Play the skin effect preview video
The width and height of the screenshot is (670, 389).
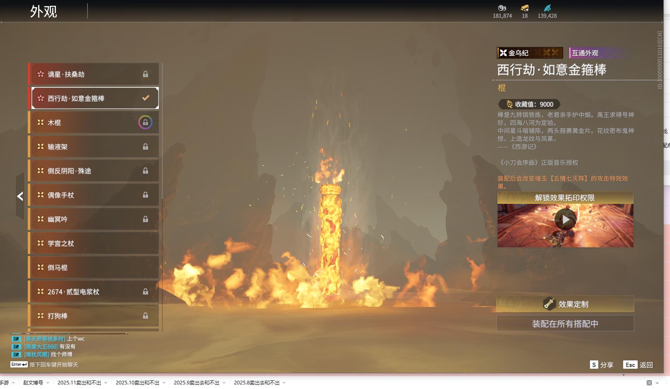565,220
